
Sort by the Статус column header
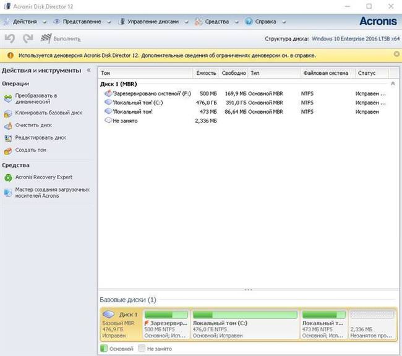point(372,73)
